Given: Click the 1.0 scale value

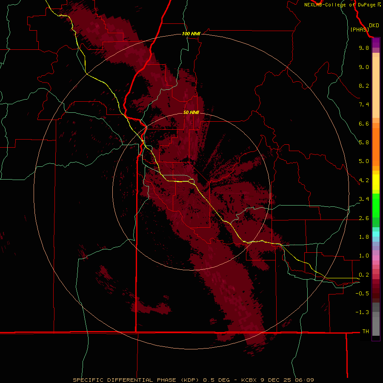Looking at the screenshot, I should click(x=364, y=256).
